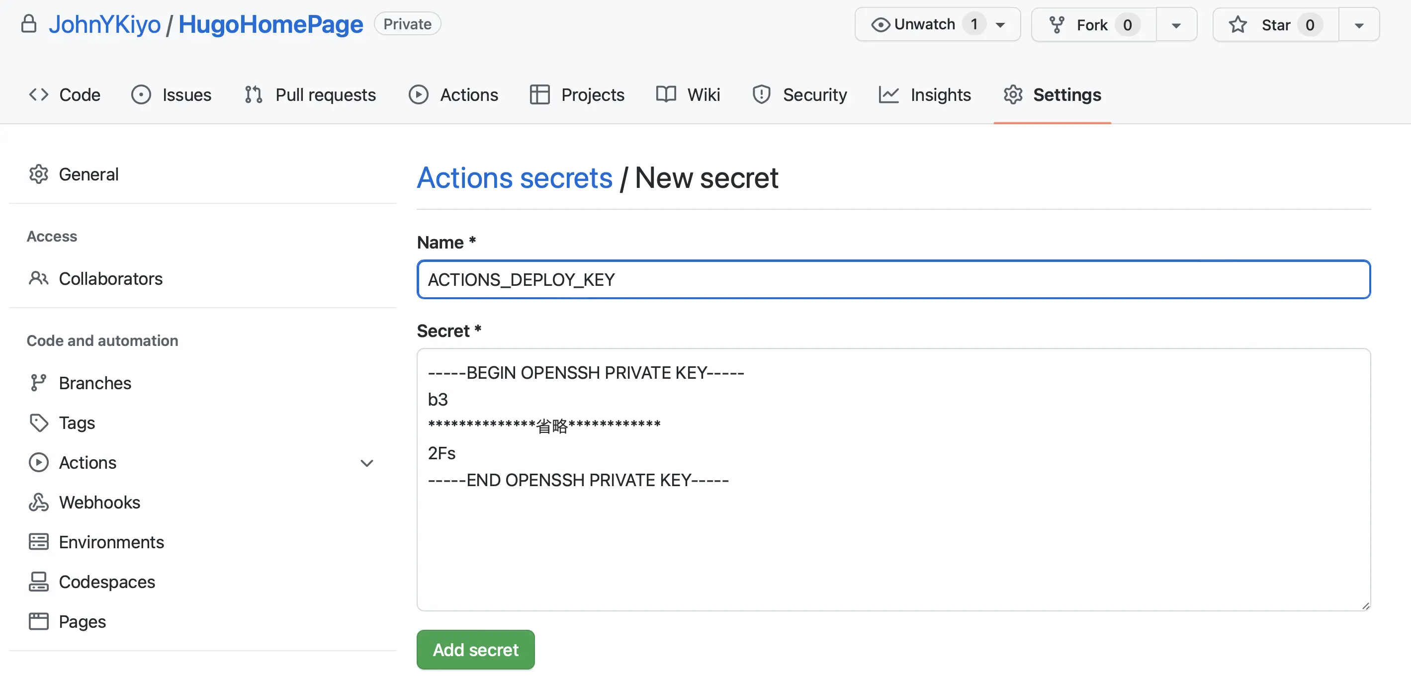Click the General gear icon
This screenshot has width=1411, height=676.
[x=38, y=173]
